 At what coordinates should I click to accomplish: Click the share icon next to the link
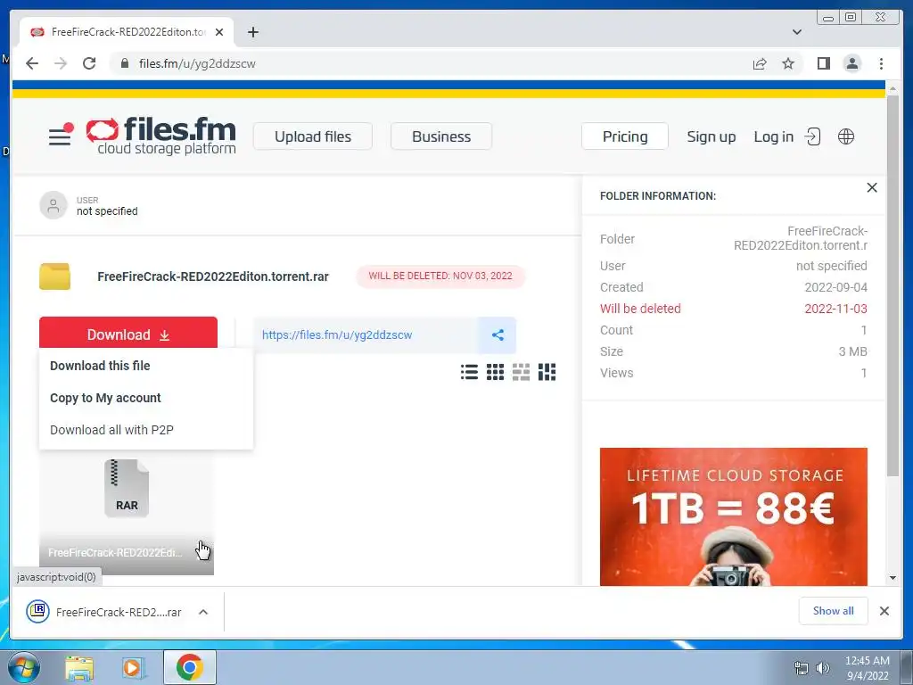[498, 335]
